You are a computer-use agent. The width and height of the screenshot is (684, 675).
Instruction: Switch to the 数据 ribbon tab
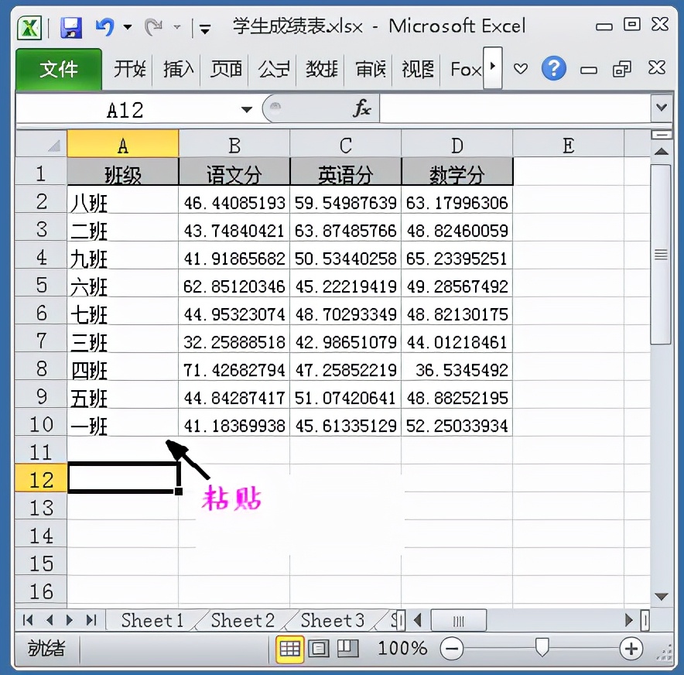(x=321, y=69)
